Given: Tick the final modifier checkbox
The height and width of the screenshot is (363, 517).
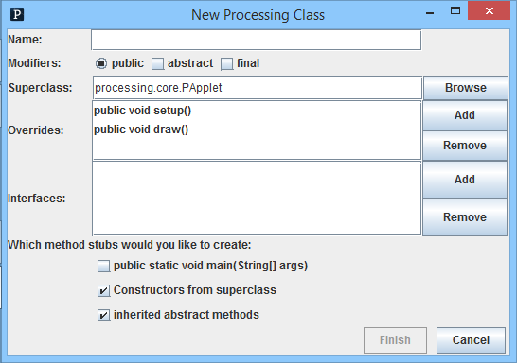Looking at the screenshot, I should pyautogui.click(x=226, y=64).
